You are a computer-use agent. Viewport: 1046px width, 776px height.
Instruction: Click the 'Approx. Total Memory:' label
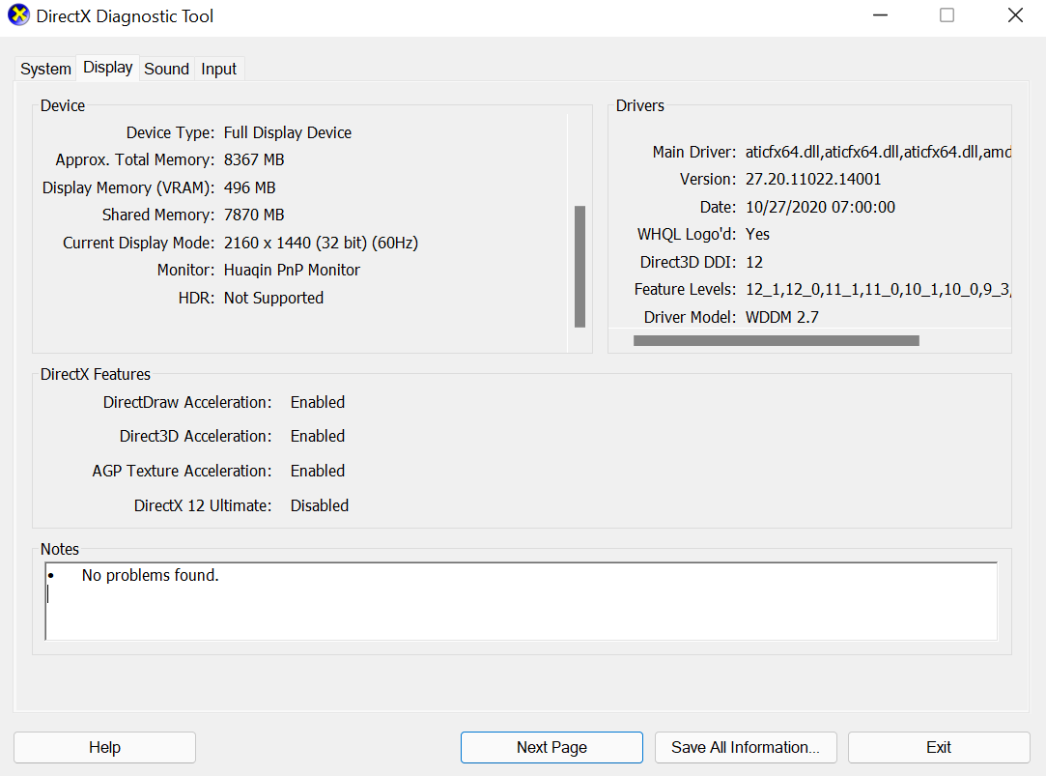[135, 160]
